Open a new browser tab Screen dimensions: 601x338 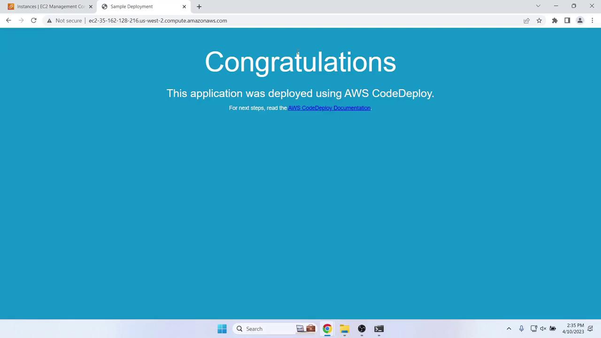tap(199, 7)
